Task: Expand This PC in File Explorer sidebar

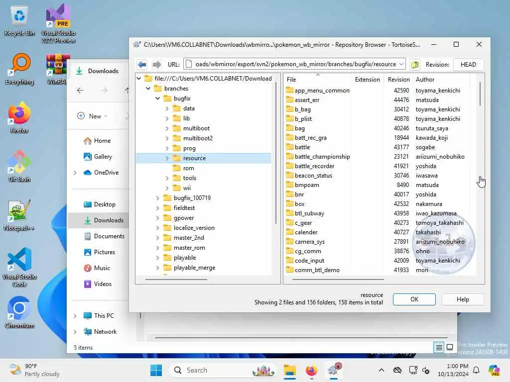Action: coord(75,316)
